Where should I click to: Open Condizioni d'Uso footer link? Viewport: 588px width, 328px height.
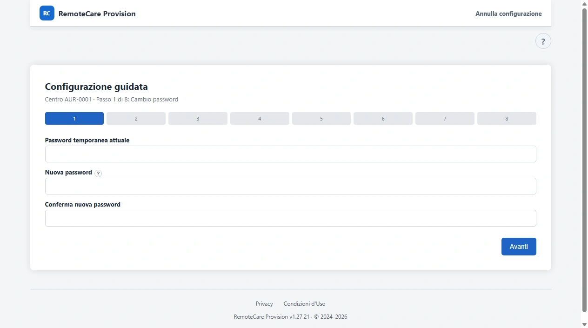coord(305,304)
